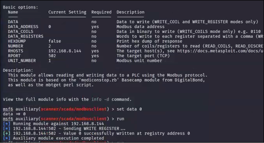Click the HEXDUMP setting "false"

click(x=54, y=41)
